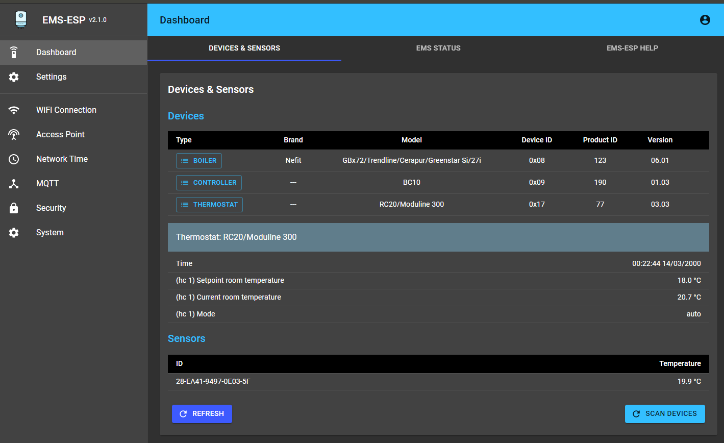The height and width of the screenshot is (443, 724).
Task: Click the Settings gear icon in sidebar
Action: (x=14, y=77)
